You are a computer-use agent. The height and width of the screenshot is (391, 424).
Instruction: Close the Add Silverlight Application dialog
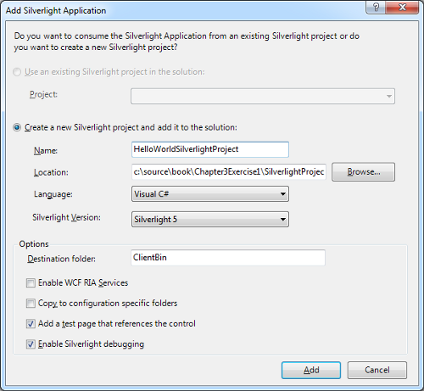click(x=402, y=7)
